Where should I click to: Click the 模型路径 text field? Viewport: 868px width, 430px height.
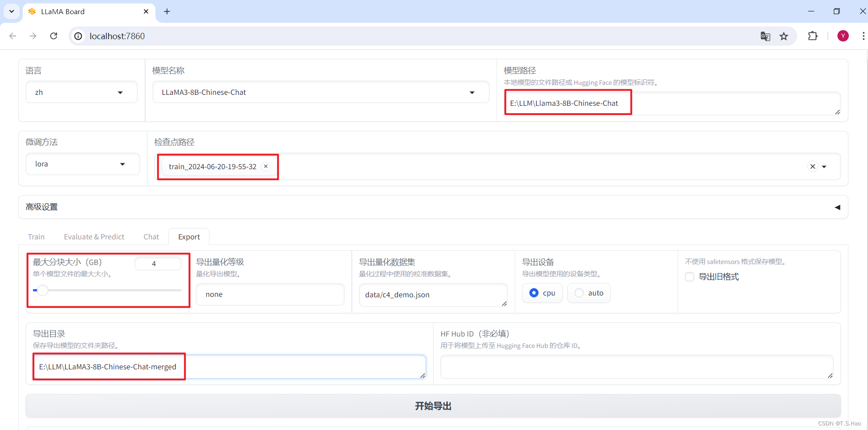click(672, 104)
